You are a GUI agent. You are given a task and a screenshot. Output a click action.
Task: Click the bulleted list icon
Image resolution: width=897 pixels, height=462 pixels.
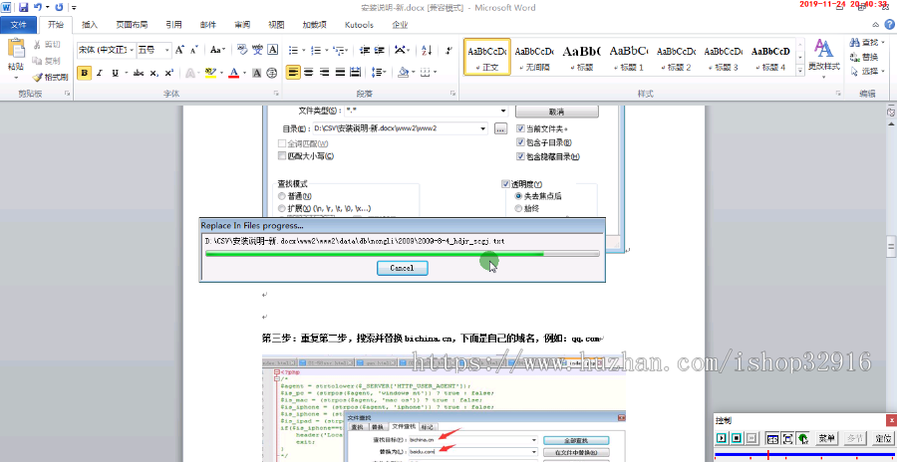[x=293, y=49]
